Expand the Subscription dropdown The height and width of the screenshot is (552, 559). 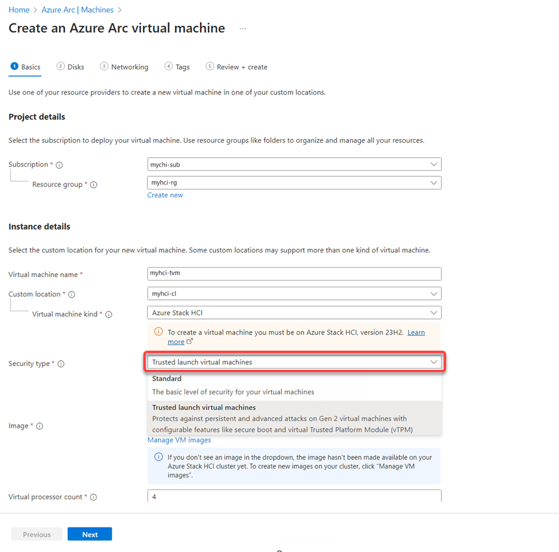(294, 164)
